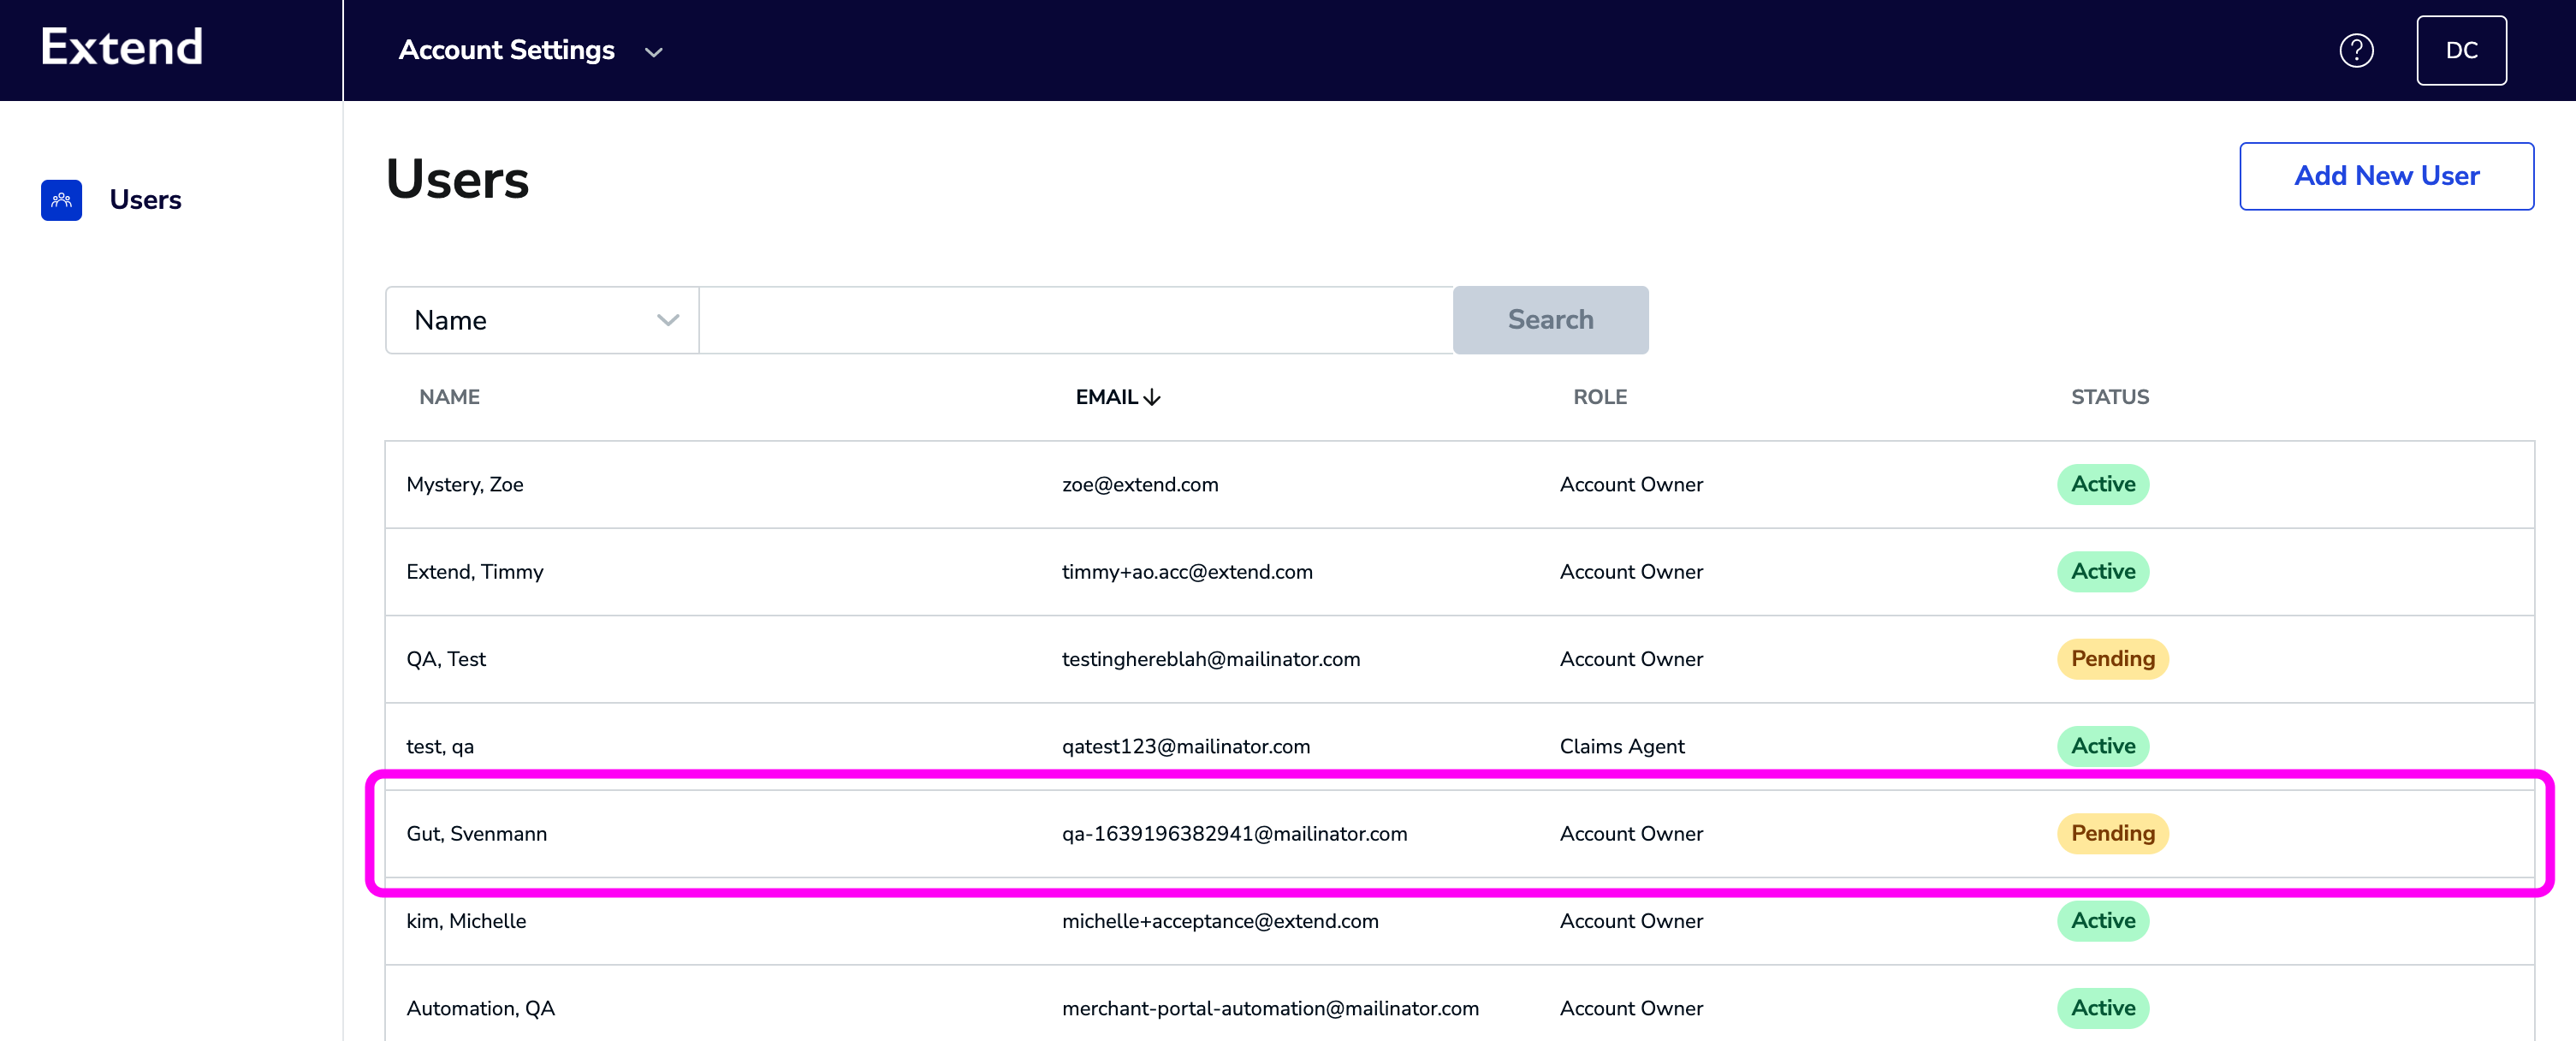Viewport: 2576px width, 1041px height.
Task: Click email timmy+ao.acc@extend.com
Action: coord(1187,572)
